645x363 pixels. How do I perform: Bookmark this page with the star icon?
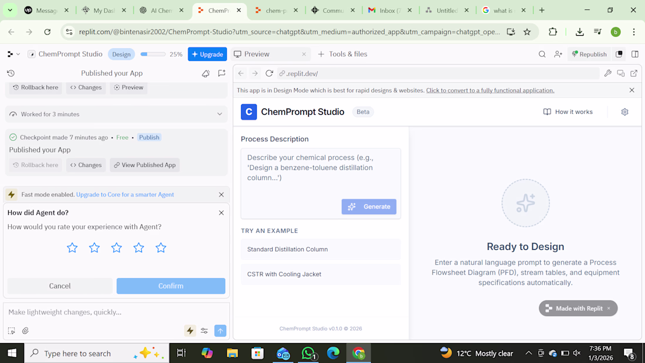pos(527,32)
